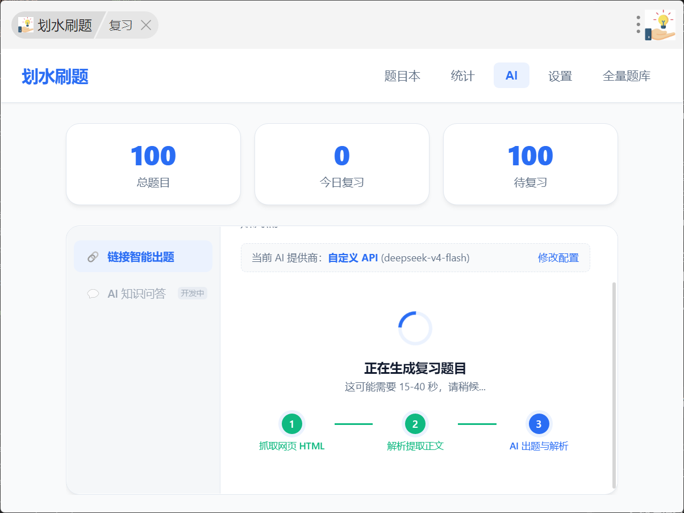
Task: Close the 复习 tab with X icon
Action: (146, 25)
